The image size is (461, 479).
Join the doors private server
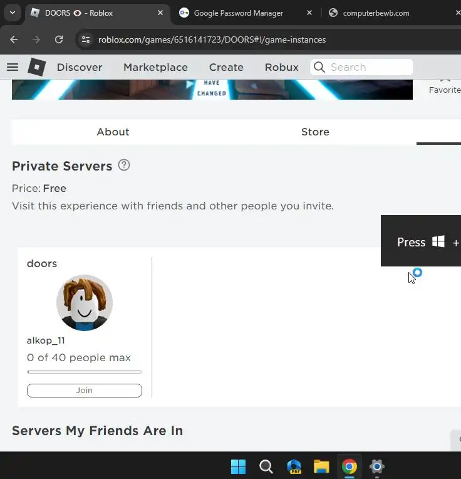85,391
